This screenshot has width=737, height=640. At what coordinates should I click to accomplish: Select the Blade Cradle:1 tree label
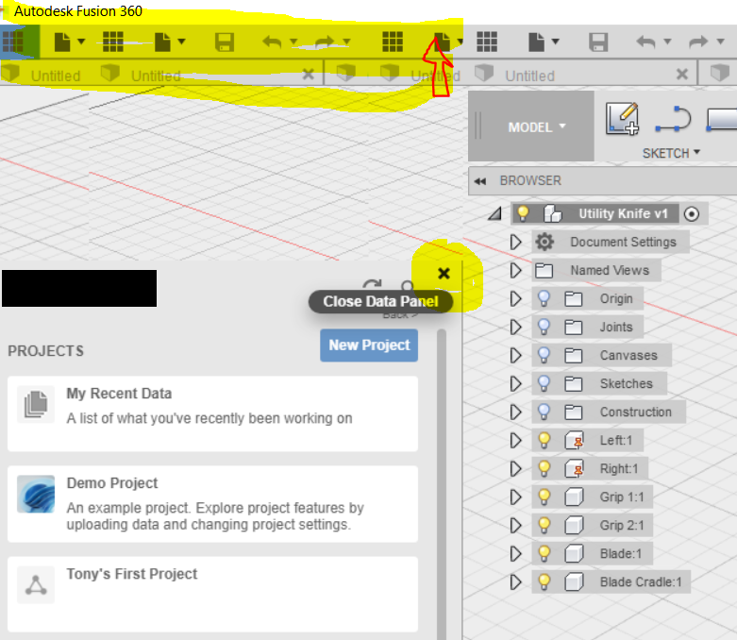641,582
